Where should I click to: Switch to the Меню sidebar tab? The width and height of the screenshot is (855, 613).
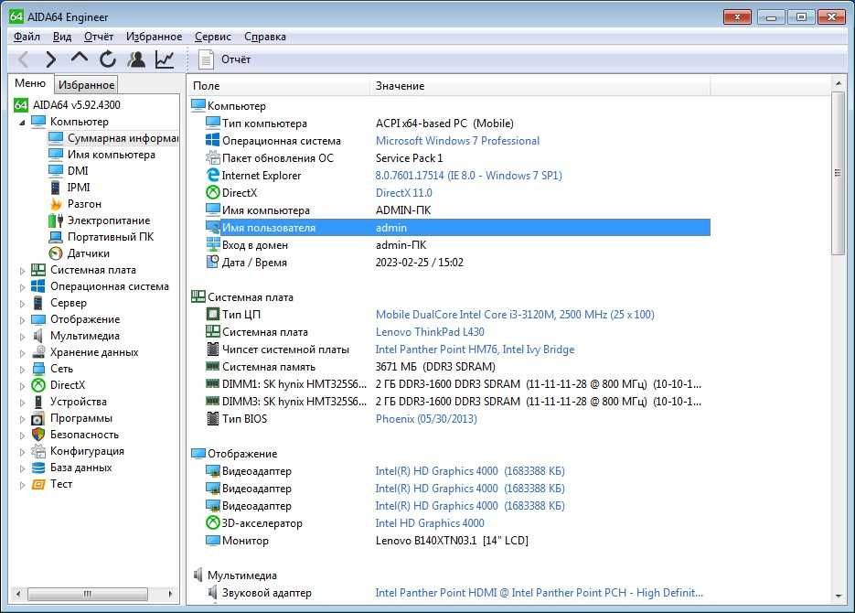pos(30,83)
